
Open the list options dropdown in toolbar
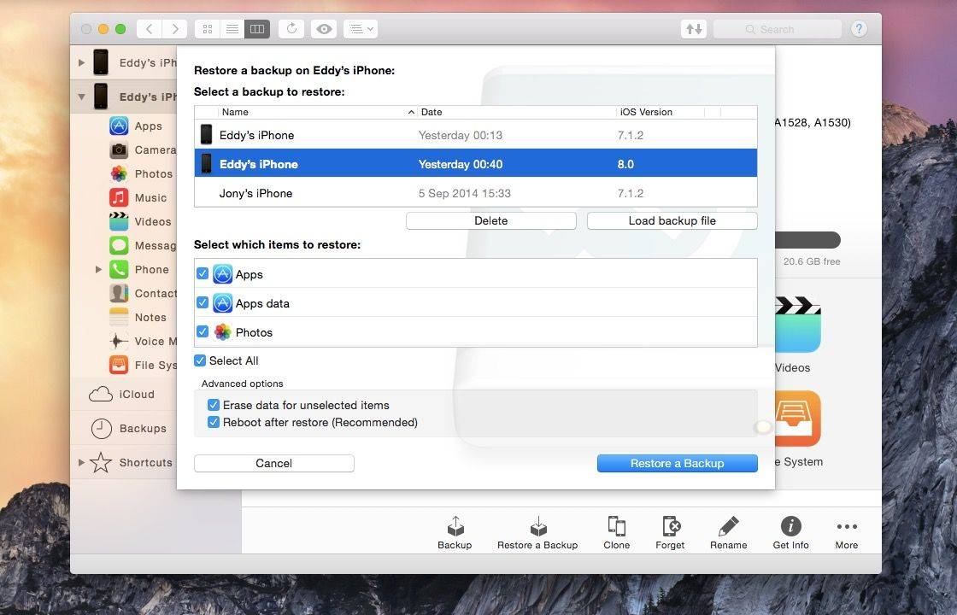(360, 29)
